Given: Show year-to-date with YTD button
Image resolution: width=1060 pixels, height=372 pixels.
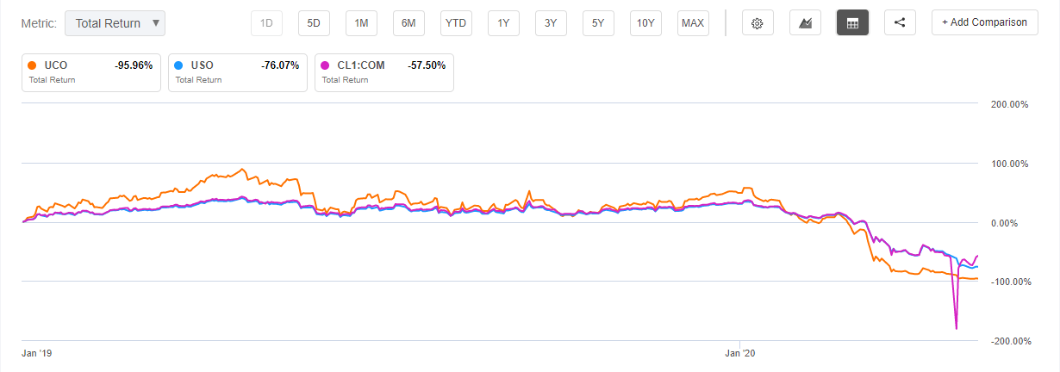Looking at the screenshot, I should (x=456, y=23).
